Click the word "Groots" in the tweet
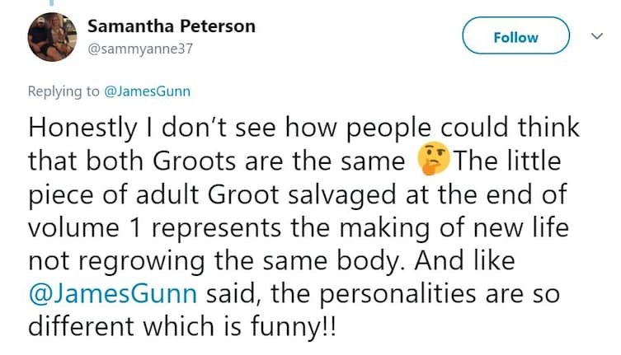621x355 pixels. pos(195,161)
